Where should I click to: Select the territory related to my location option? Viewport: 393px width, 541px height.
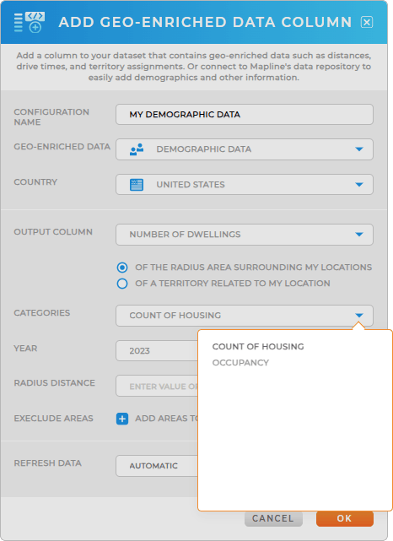122,284
